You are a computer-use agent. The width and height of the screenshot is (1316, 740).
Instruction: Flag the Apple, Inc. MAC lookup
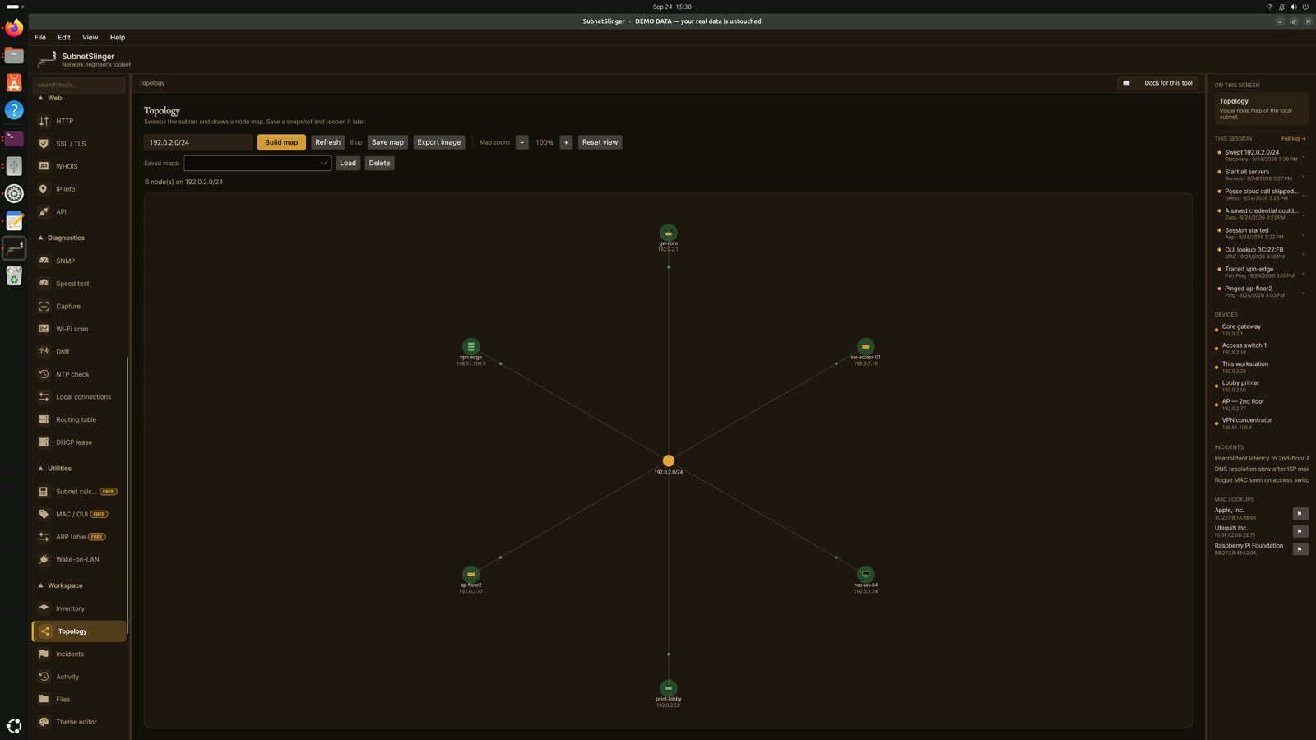1300,514
